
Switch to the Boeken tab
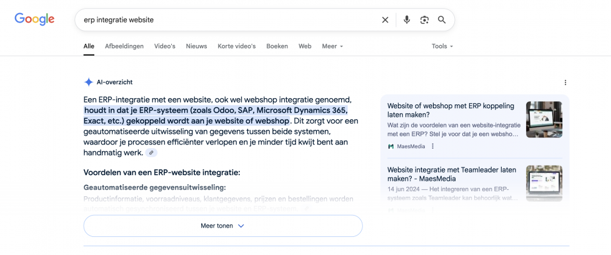pos(277,46)
